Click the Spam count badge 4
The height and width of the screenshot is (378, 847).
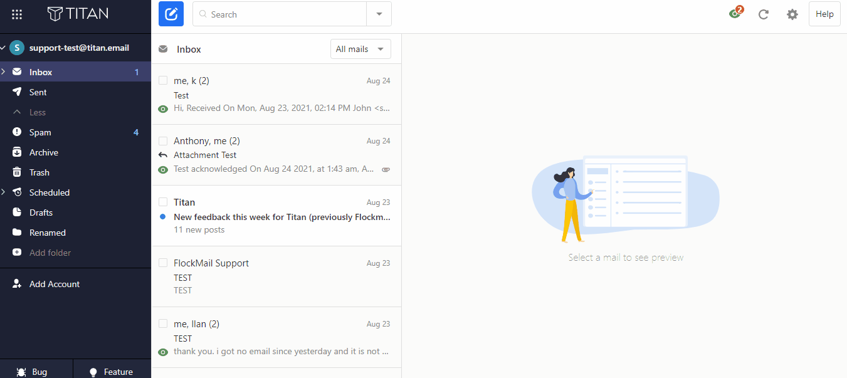[x=136, y=132]
